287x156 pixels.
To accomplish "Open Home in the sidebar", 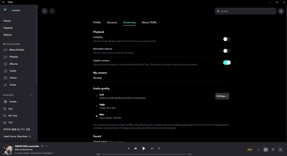I will click(x=7, y=21).
